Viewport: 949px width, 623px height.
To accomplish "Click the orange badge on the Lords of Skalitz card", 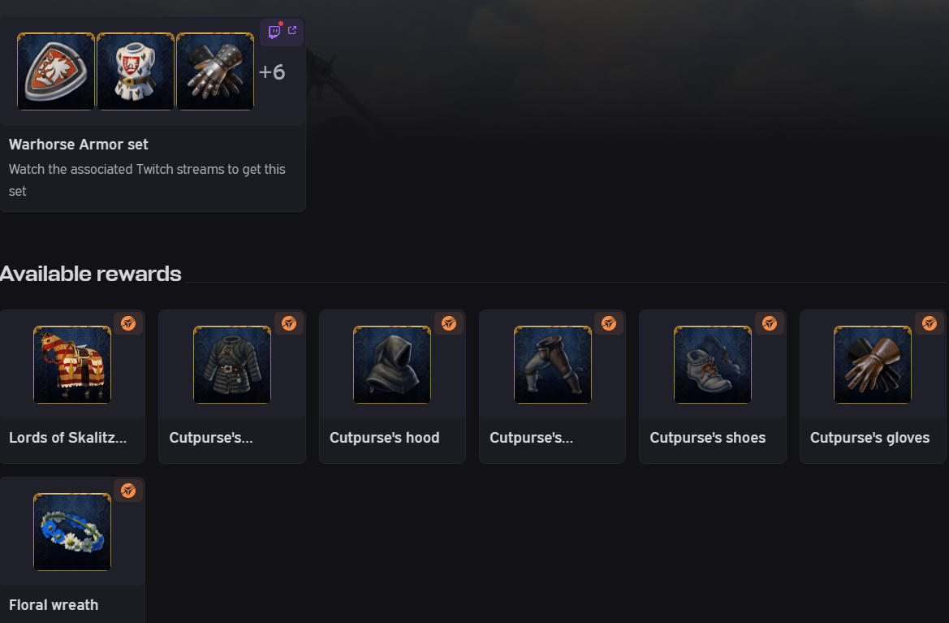I will [x=128, y=323].
